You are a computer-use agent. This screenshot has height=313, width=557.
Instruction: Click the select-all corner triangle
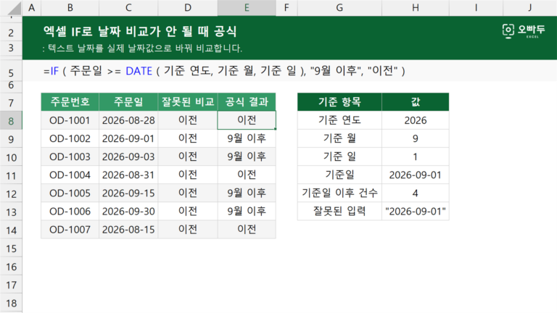(14, 9)
